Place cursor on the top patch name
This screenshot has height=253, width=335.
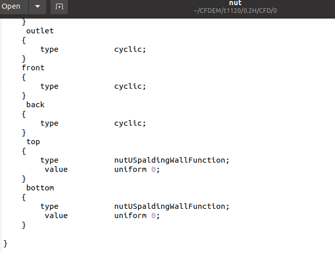[x=33, y=142]
